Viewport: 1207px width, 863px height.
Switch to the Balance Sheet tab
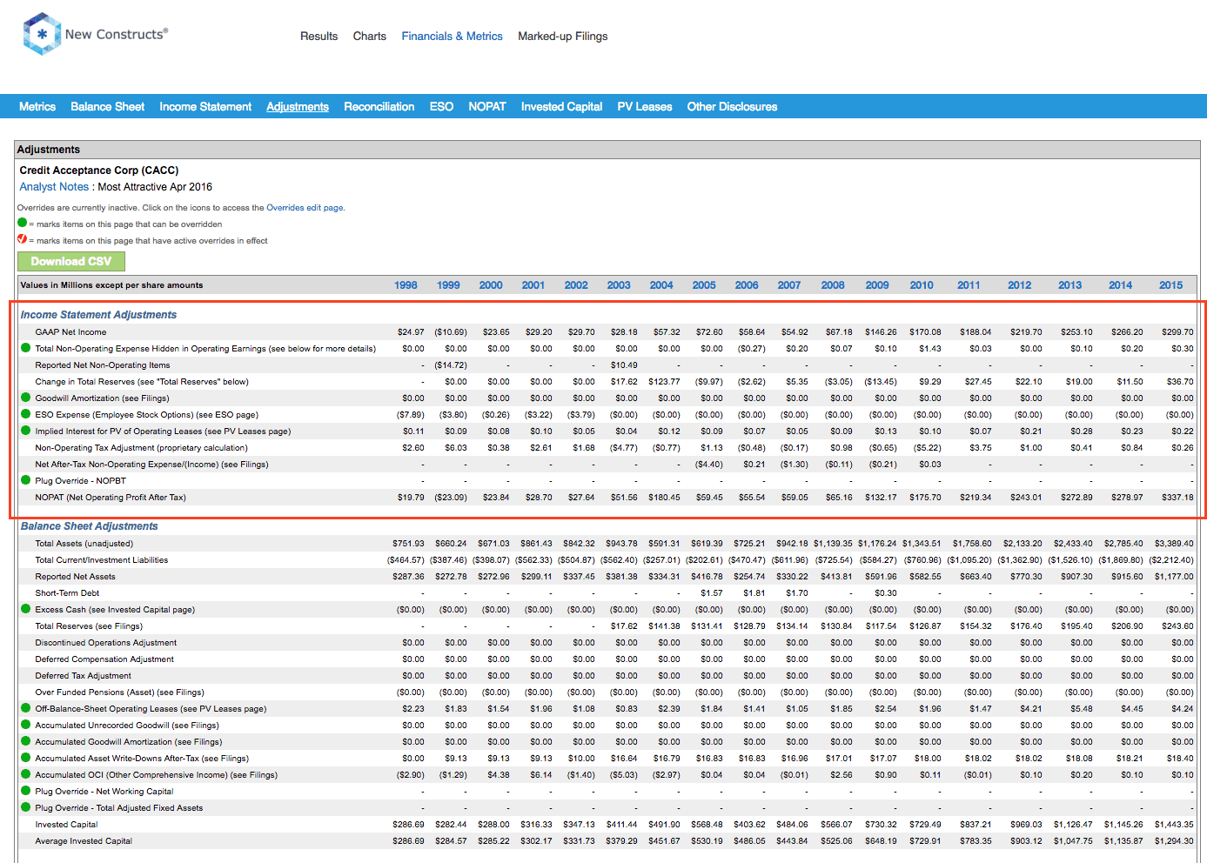click(x=107, y=107)
